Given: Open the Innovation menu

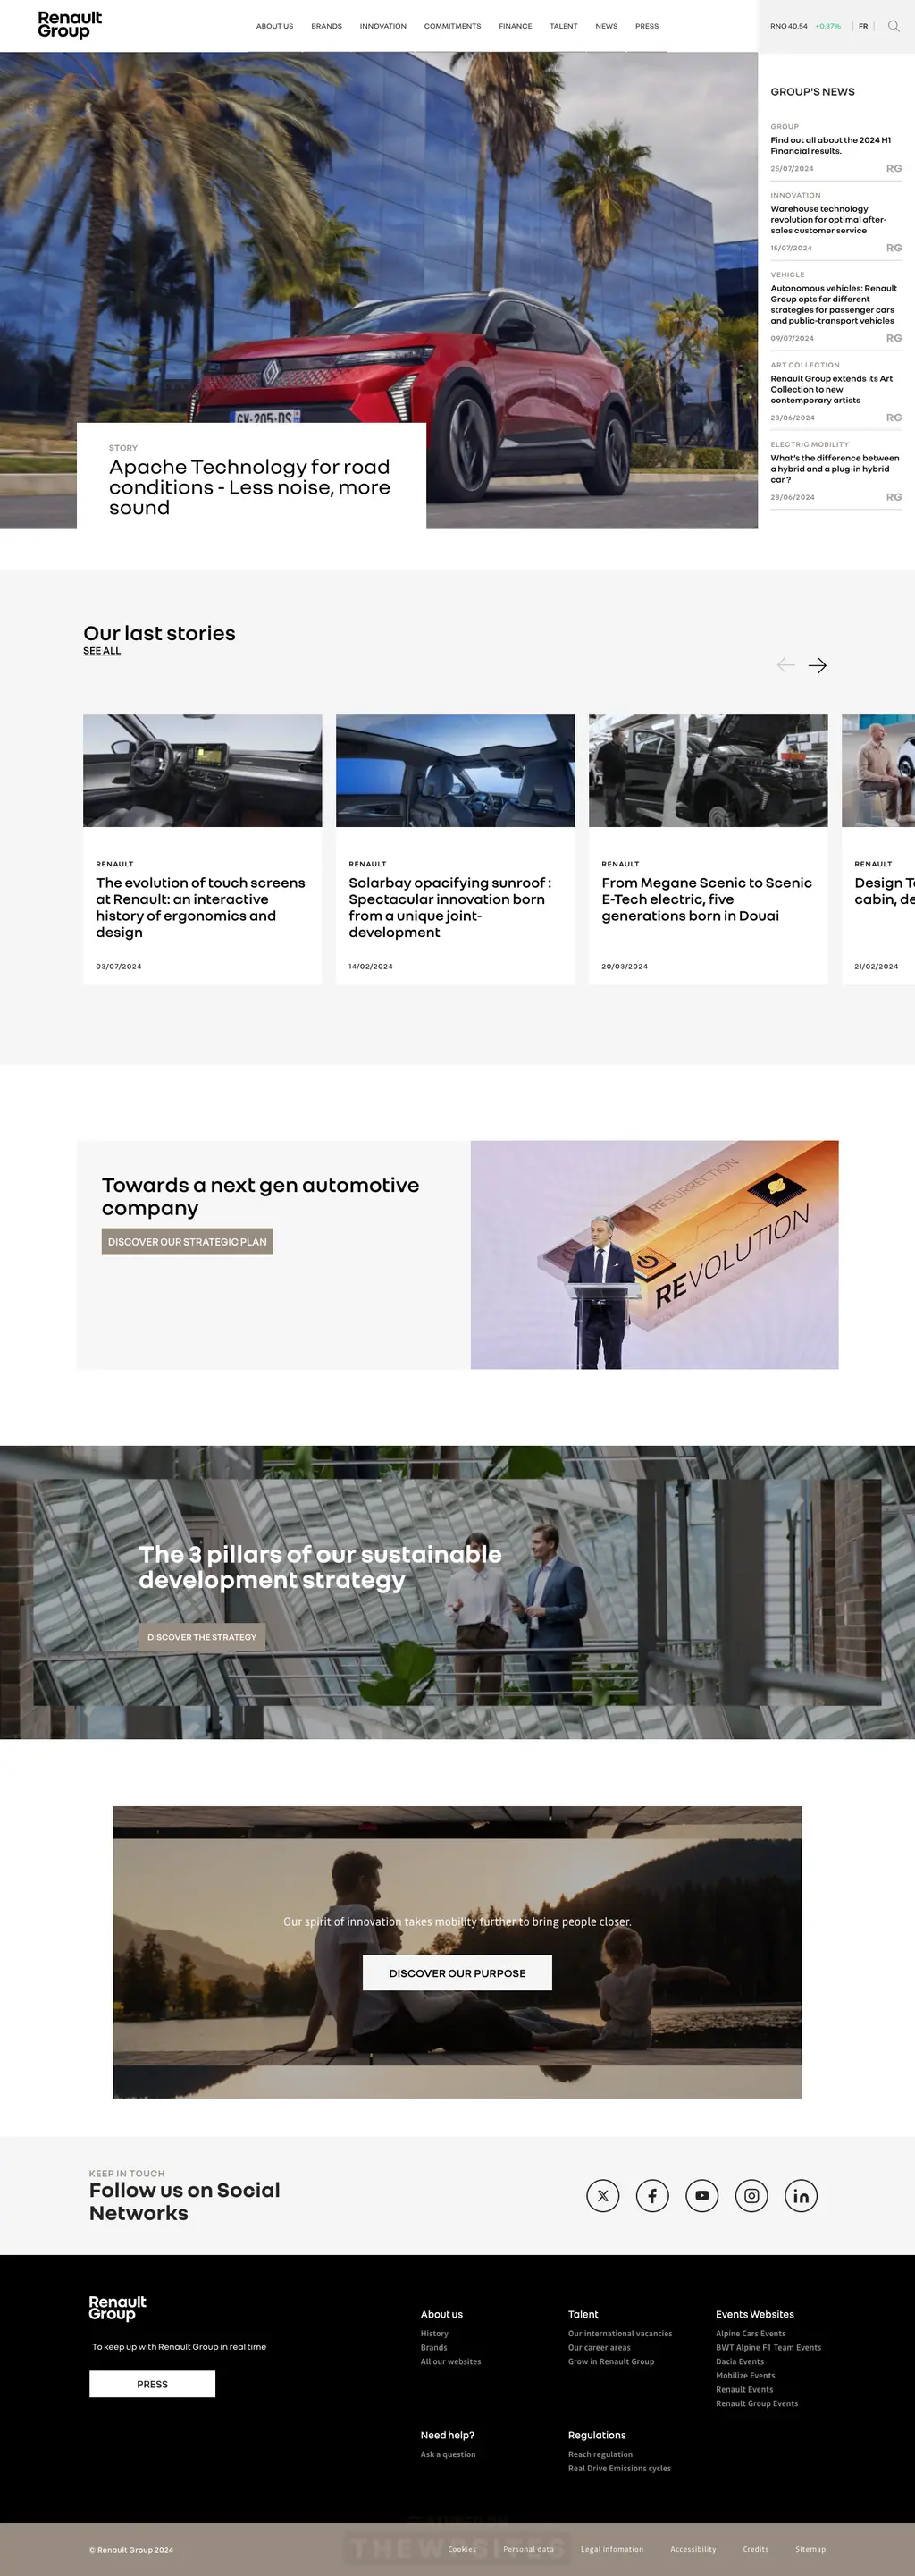Looking at the screenshot, I should tap(382, 26).
